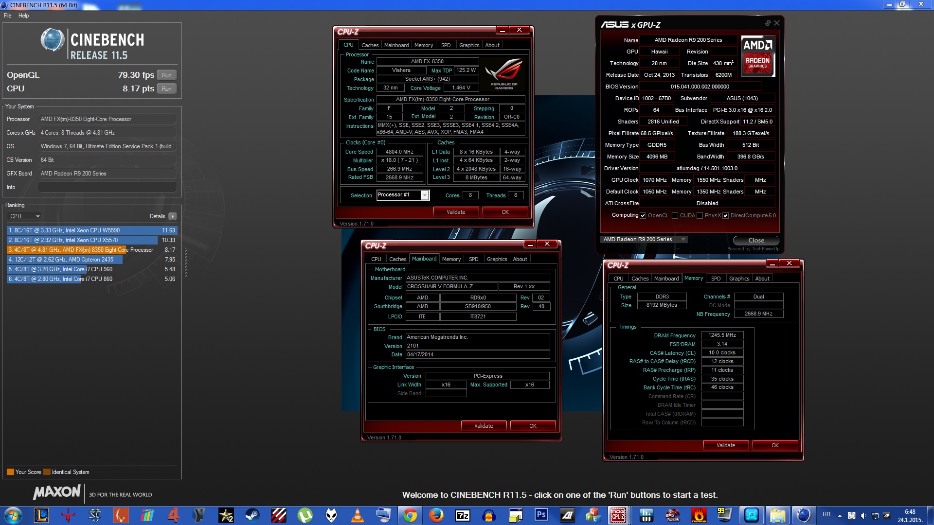Open the volume speaker tray icon
Screen dimensions: 934x525
pyautogui.click(x=863, y=515)
